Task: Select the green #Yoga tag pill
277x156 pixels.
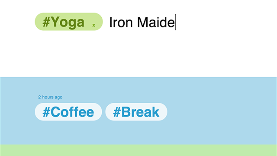Action: pos(69,22)
